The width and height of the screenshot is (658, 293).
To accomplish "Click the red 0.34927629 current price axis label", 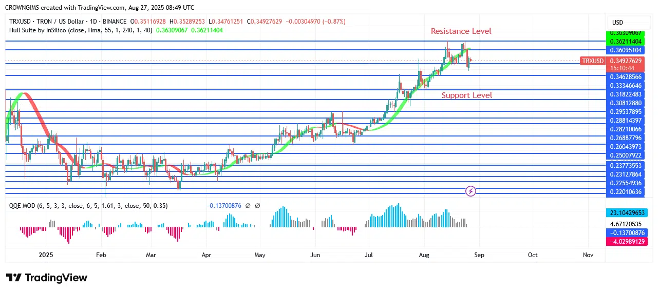I will point(625,61).
